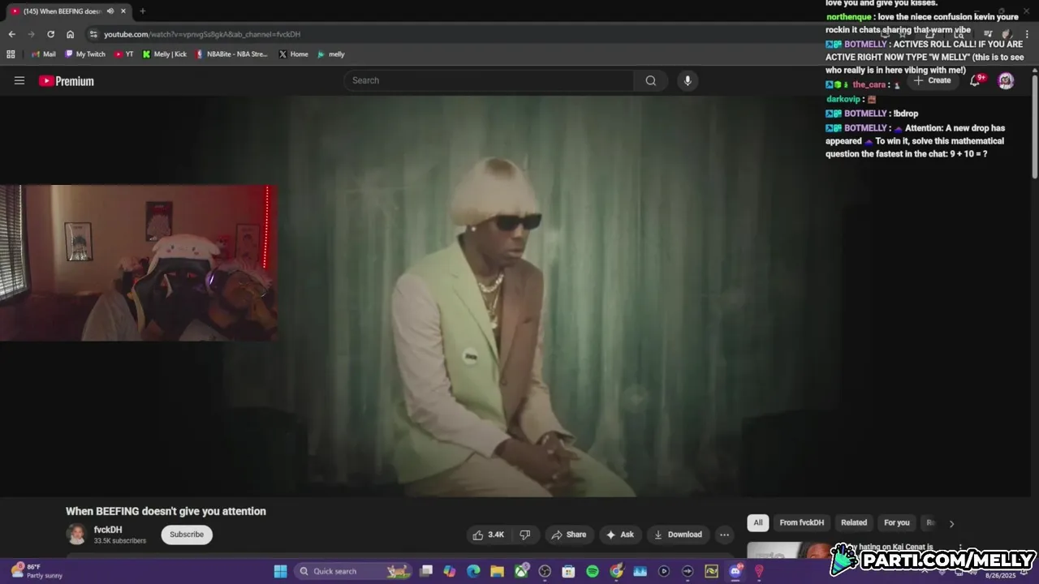Start voice search with the microphone icon

[688, 80]
